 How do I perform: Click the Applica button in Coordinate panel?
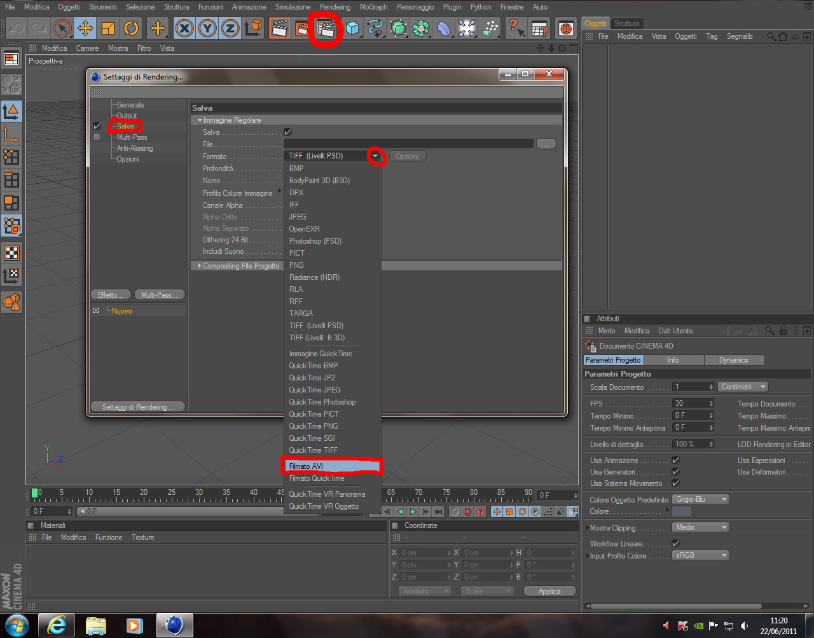pyautogui.click(x=549, y=591)
